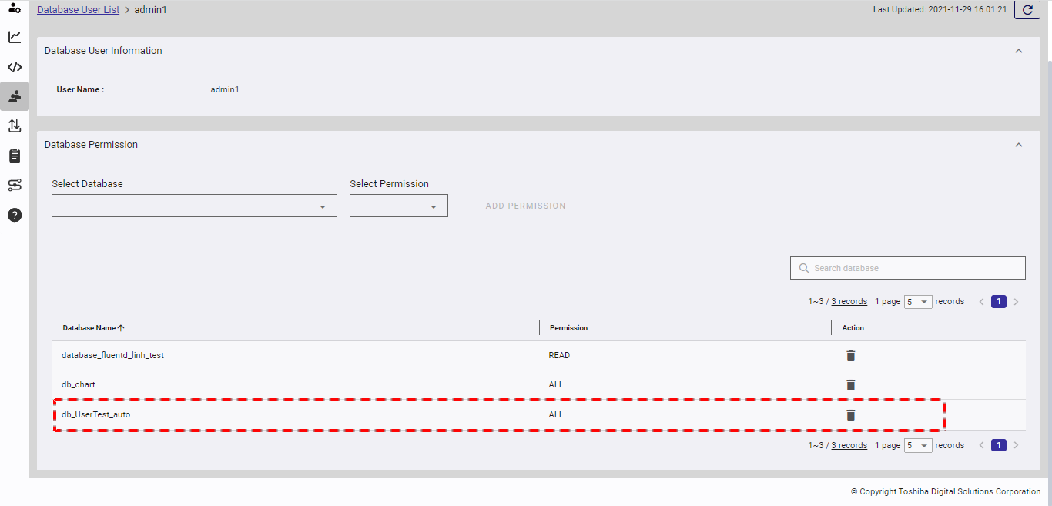Go to previous page in bottom pagination
This screenshot has height=506, width=1052.
pos(982,445)
